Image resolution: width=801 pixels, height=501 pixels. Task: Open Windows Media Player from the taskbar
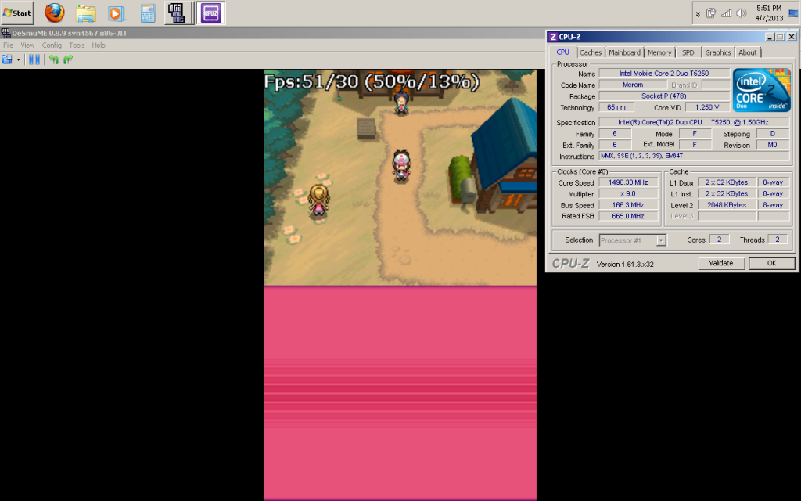(116, 13)
